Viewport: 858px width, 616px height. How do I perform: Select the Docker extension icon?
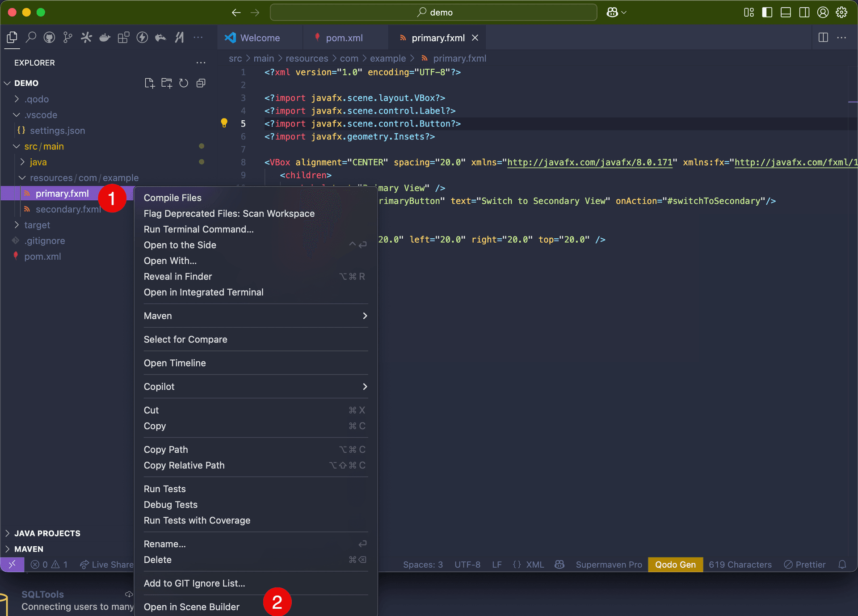pyautogui.click(x=105, y=38)
